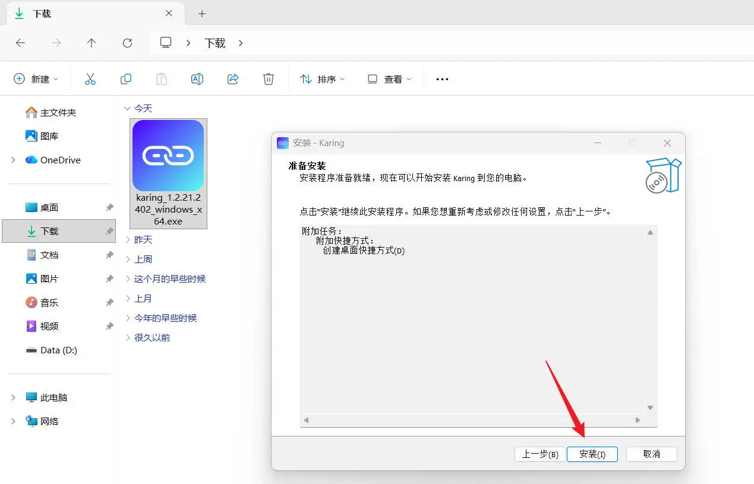Viewport: 754px width, 484px height.
Task: Click the Paste clipboard icon
Action: point(162,79)
